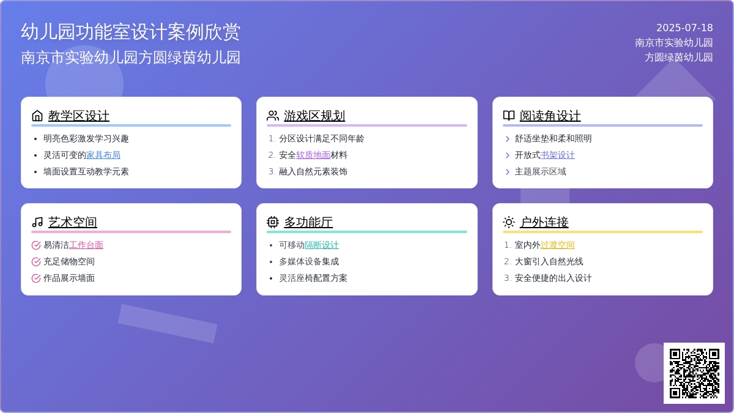The height and width of the screenshot is (413, 734).
Task: Open the 软质地面 link
Action: tap(313, 155)
